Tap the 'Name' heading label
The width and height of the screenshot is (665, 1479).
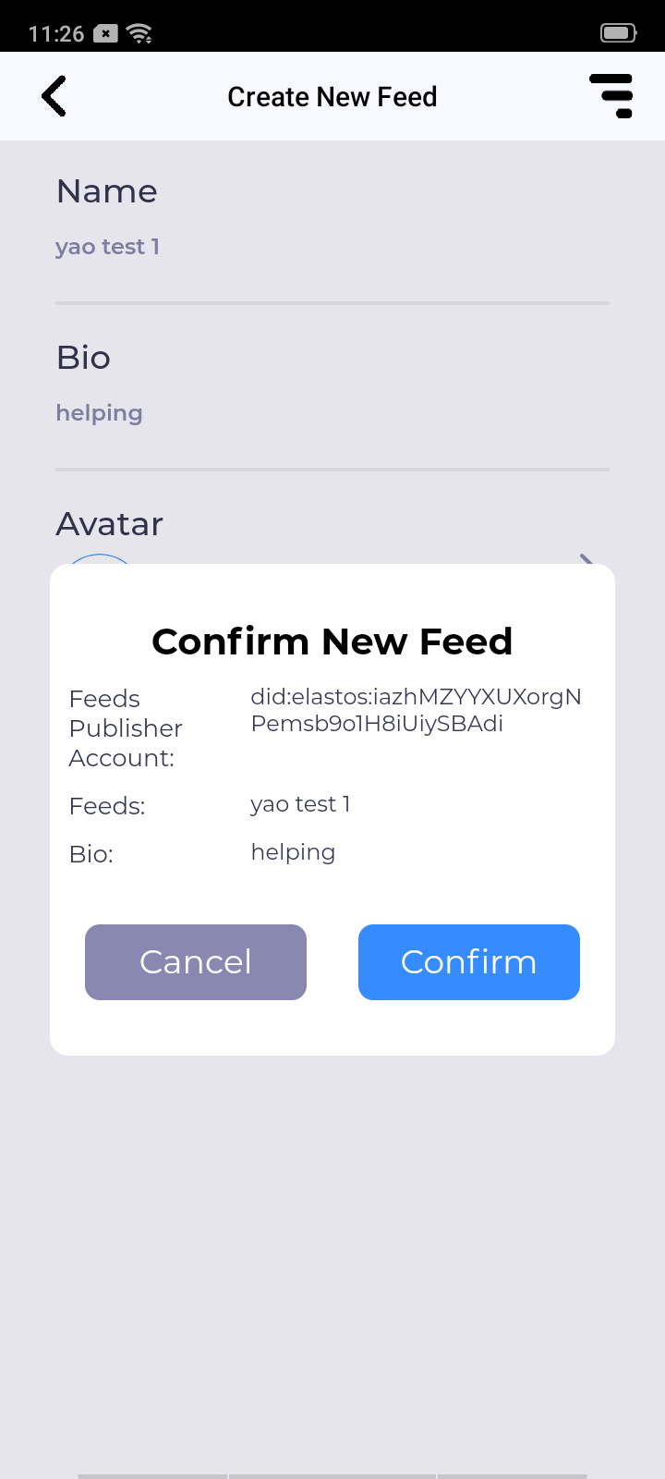click(x=107, y=191)
